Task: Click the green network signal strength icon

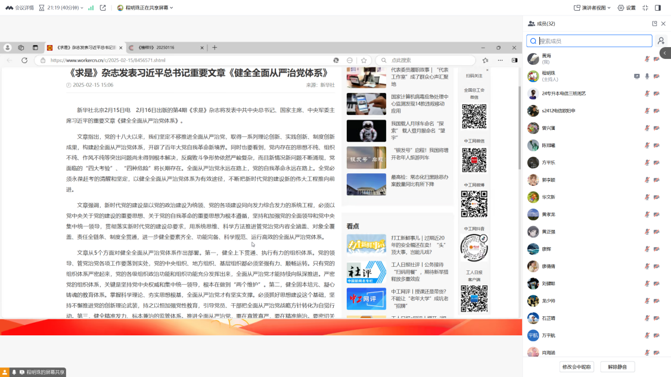Action: coord(91,8)
